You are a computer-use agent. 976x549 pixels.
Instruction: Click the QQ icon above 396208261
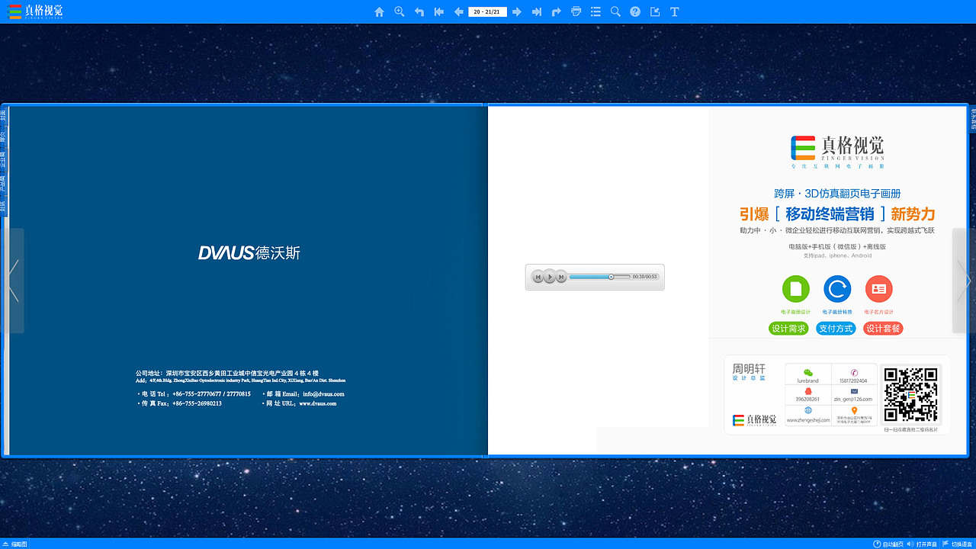(808, 391)
